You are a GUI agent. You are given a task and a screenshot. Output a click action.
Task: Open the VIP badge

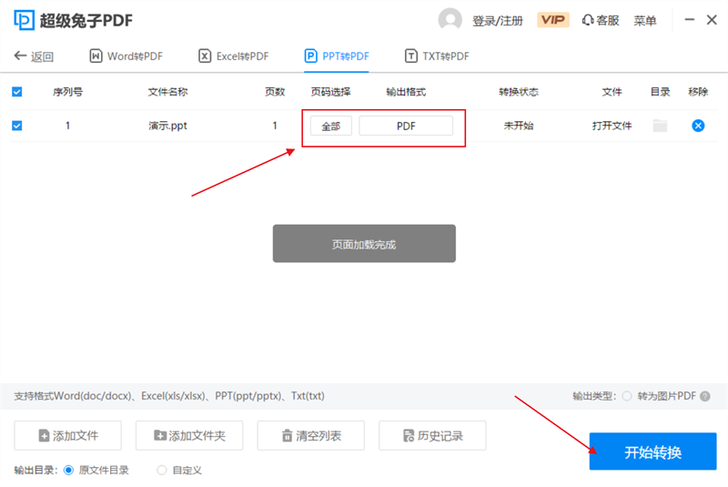[553, 20]
